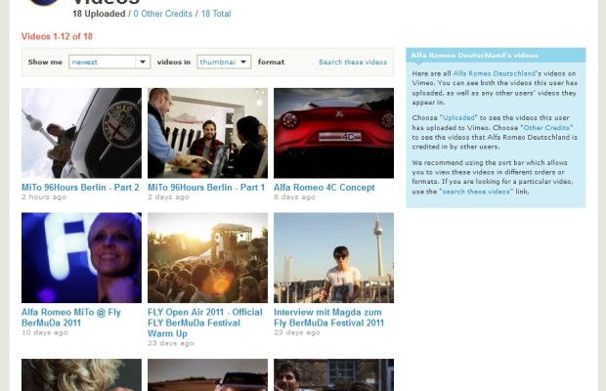
Task: Click 'FLY Open Air 2011 - Official' title link
Action: [x=205, y=323]
